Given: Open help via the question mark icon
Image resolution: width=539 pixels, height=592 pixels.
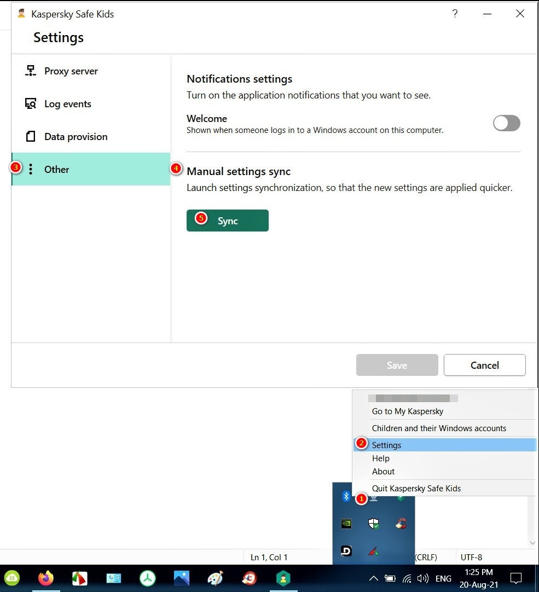Looking at the screenshot, I should [455, 14].
